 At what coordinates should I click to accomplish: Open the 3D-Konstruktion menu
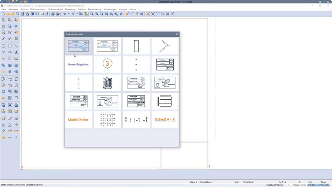click(x=55, y=9)
